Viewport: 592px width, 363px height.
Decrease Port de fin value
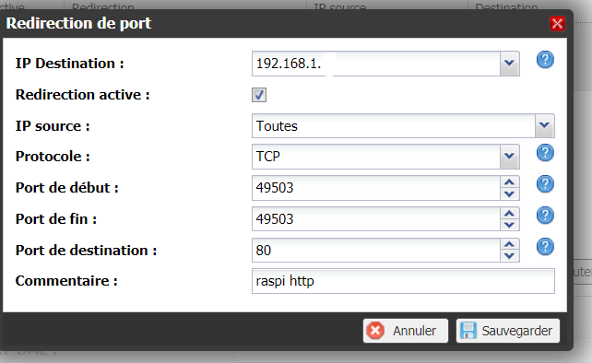pos(510,225)
